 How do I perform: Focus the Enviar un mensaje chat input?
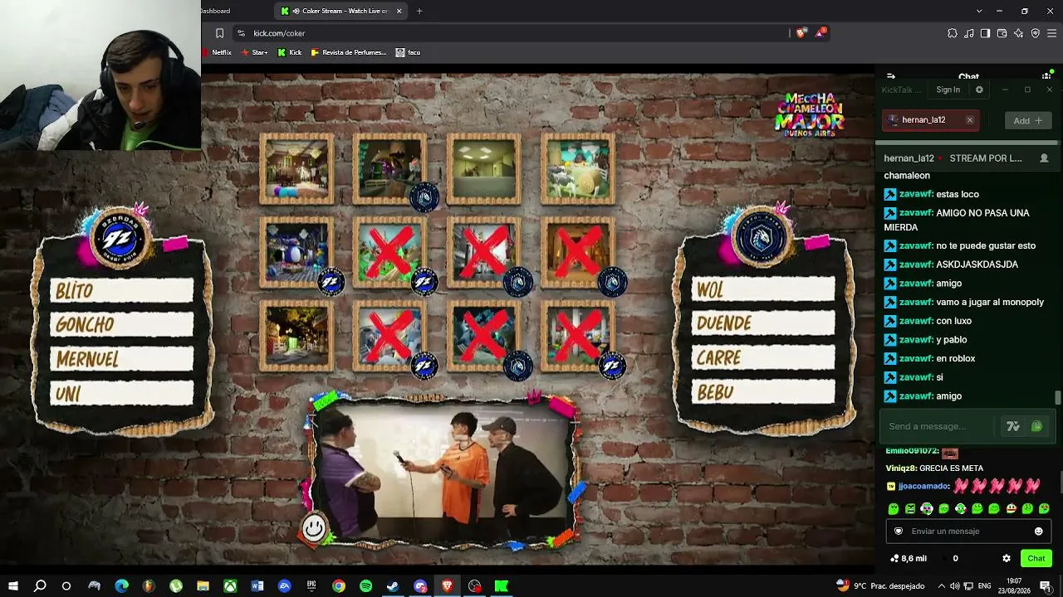click(x=967, y=531)
